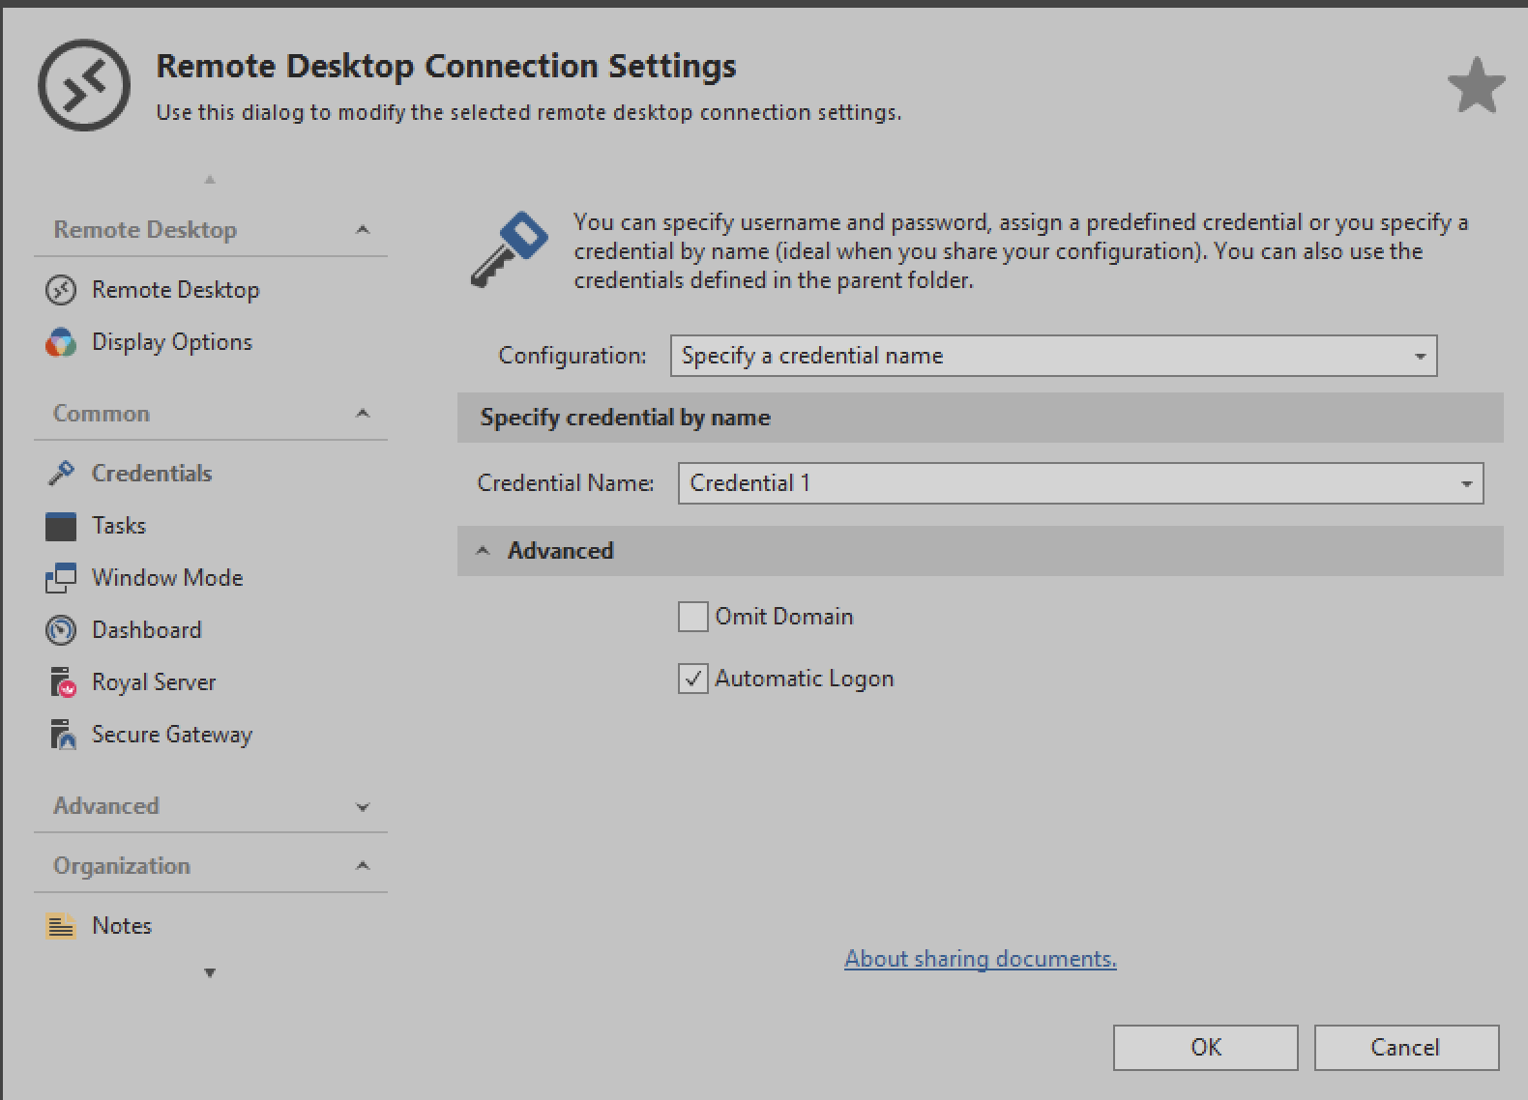1528x1100 pixels.
Task: Open the About sharing documents link
Action: point(980,959)
